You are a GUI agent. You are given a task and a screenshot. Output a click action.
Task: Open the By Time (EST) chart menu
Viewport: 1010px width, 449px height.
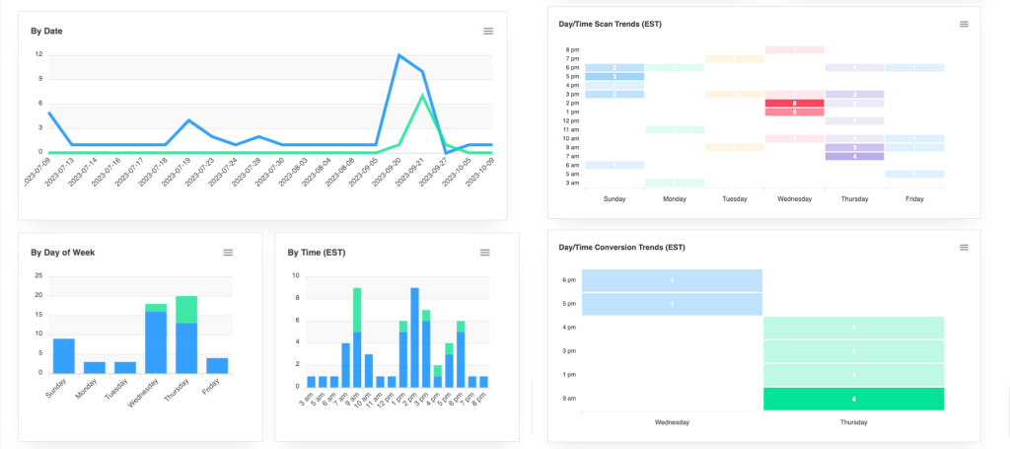coord(485,253)
